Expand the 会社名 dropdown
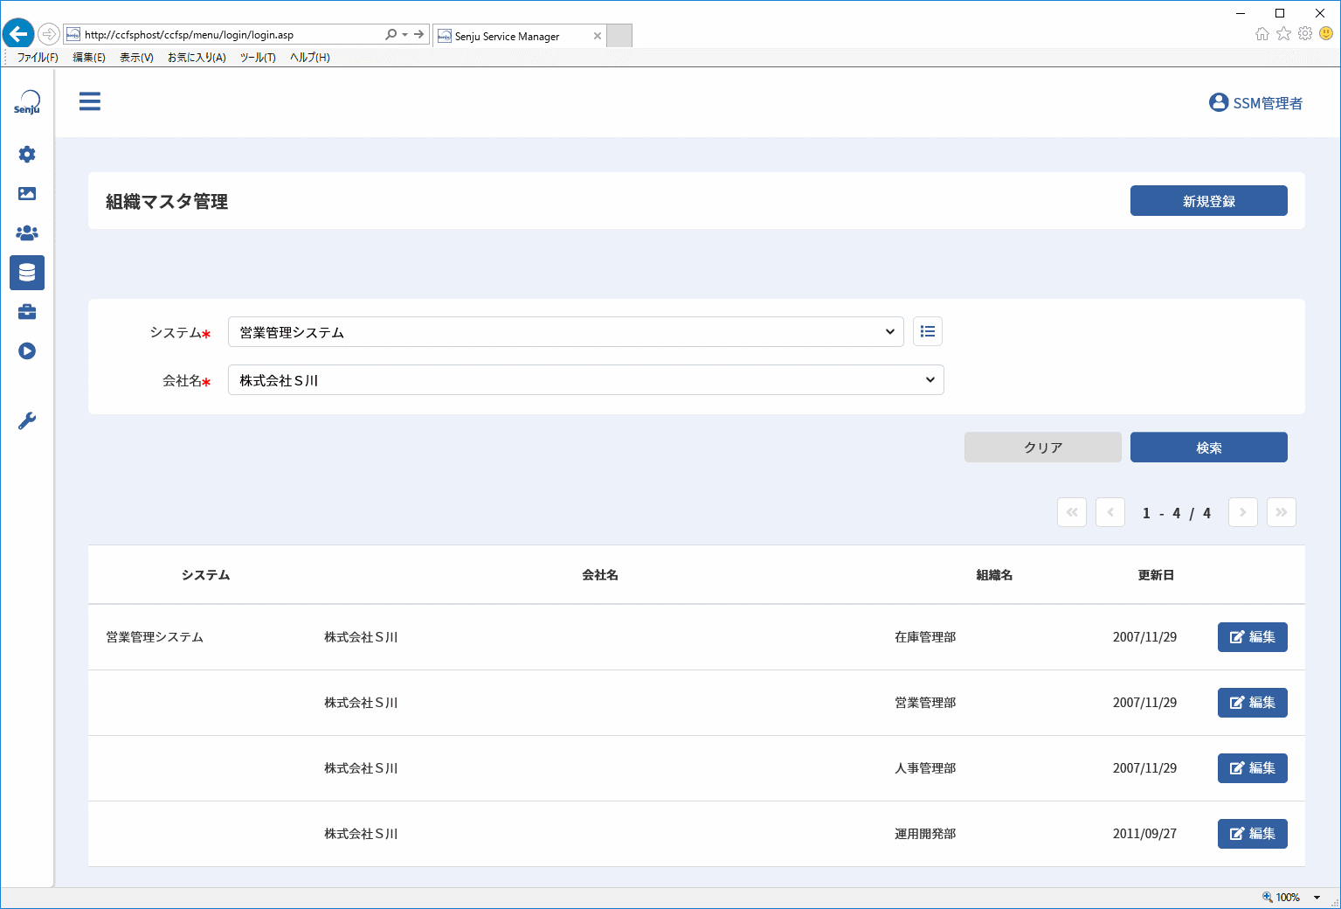 pos(586,379)
